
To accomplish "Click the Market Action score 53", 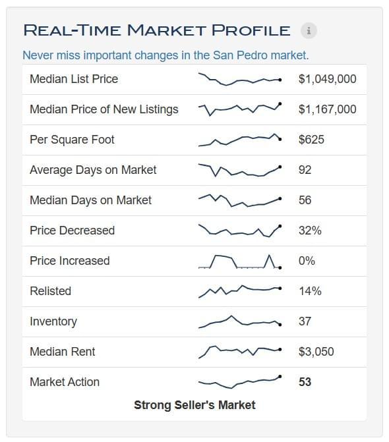I will (305, 382).
